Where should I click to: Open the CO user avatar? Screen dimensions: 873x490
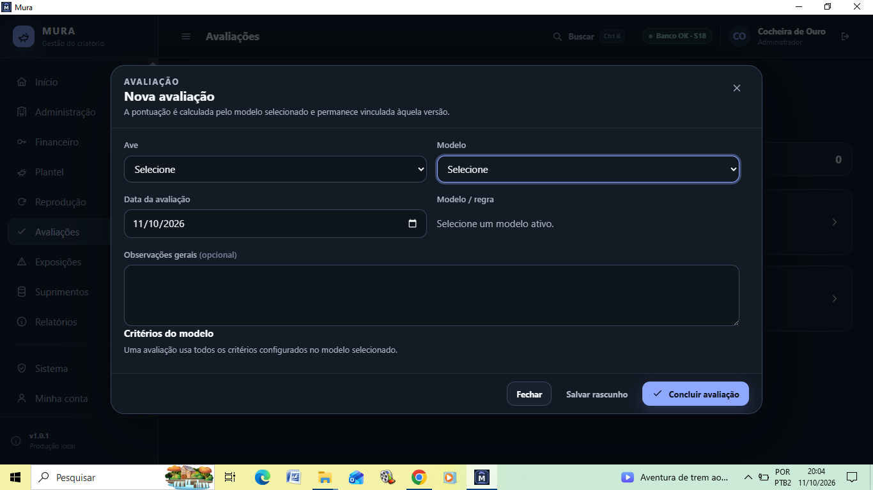(739, 36)
